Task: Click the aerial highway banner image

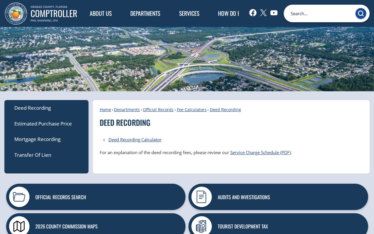Action: click(187, 59)
